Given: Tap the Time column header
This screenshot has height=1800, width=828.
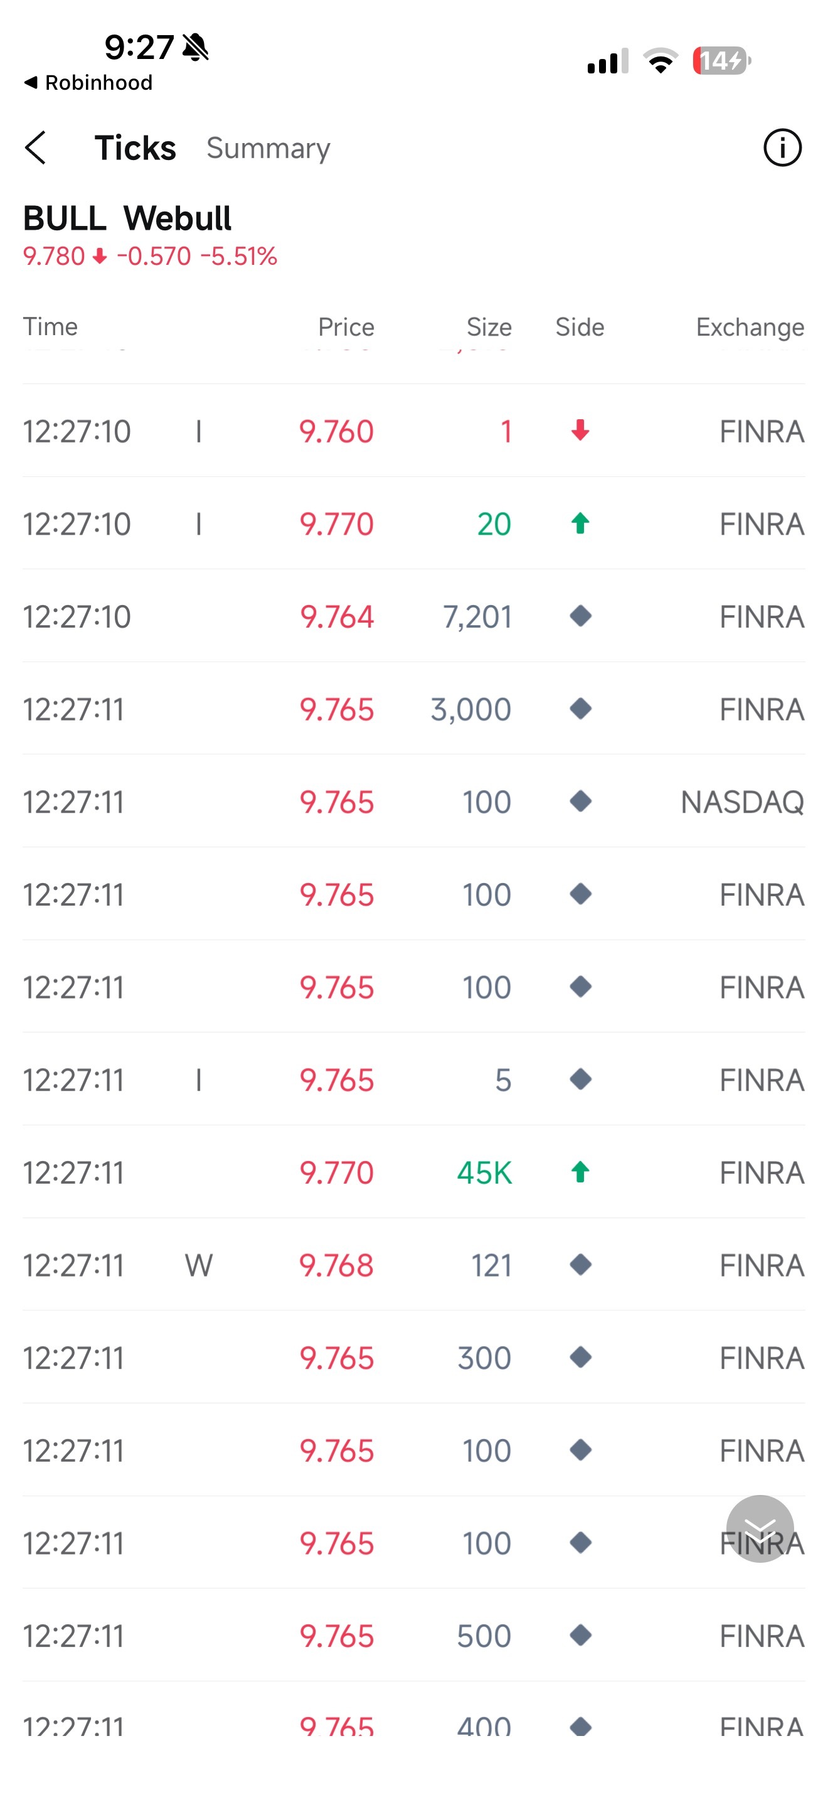Looking at the screenshot, I should point(50,327).
